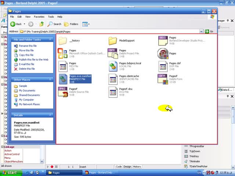Switch to the History tab in Delphi
The height and width of the screenshot is (176, 235).
[137, 166]
